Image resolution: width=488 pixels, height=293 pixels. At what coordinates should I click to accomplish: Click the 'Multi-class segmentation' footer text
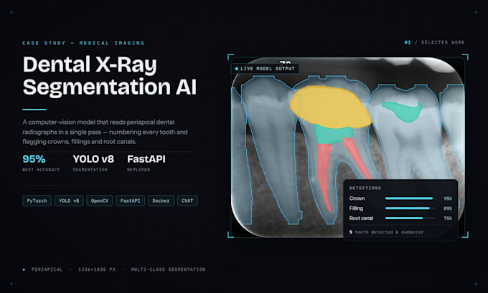tap(168, 269)
